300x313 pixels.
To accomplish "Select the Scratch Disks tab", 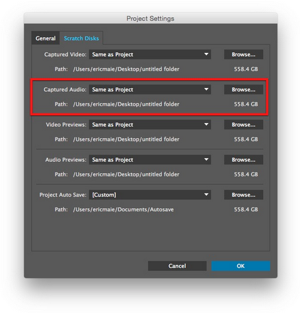I will (81, 38).
